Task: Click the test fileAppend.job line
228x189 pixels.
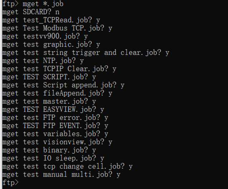Action: pyautogui.click(x=57, y=93)
